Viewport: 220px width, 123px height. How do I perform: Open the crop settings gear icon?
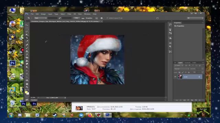point(102,18)
